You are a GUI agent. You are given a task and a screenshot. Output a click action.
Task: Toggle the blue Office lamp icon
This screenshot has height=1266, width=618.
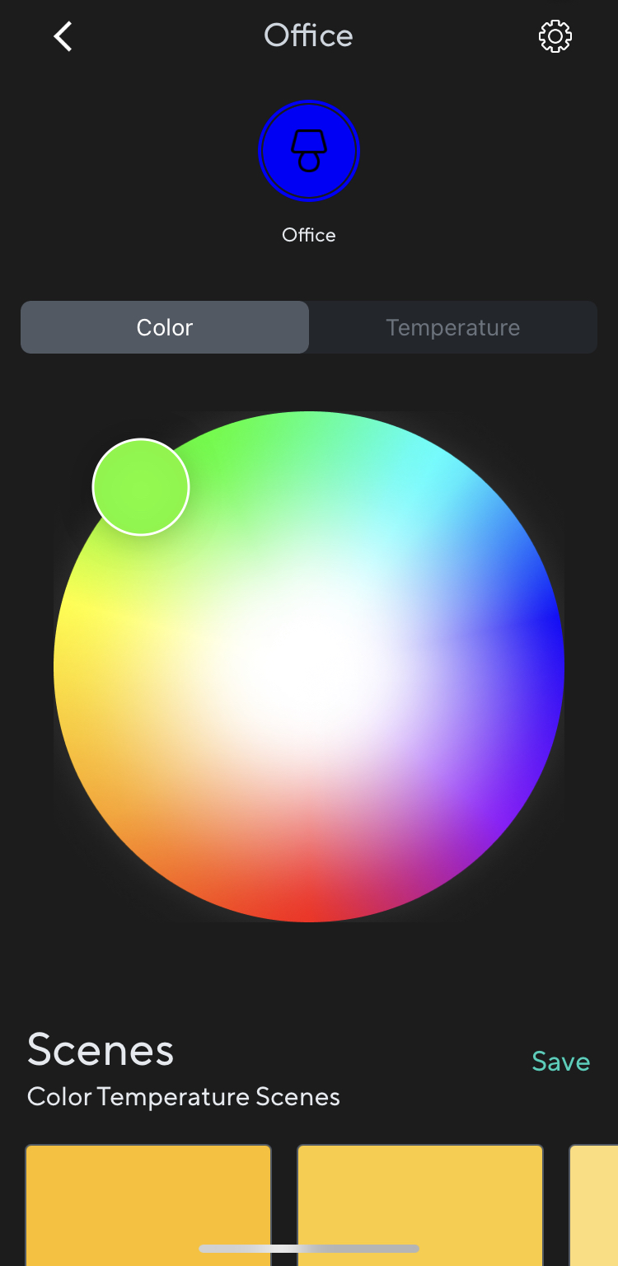click(309, 151)
